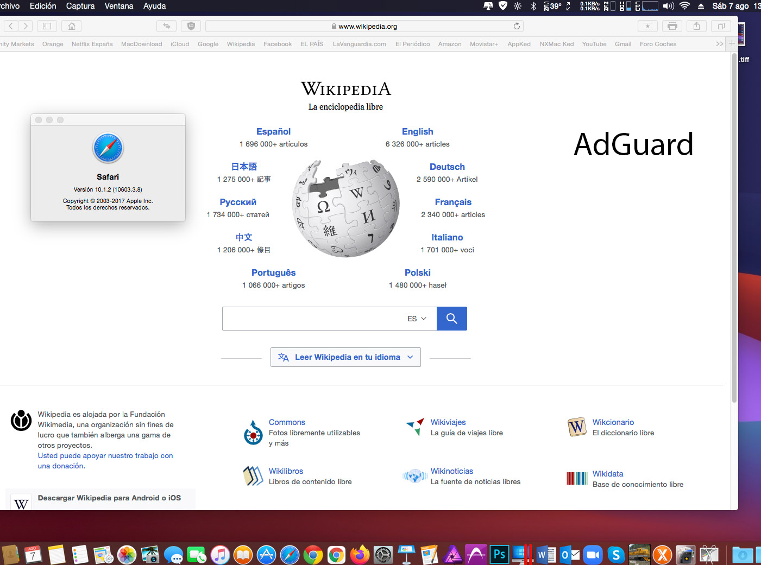
Task: Click the Wikimedia Foundation logo
Action: click(21, 420)
